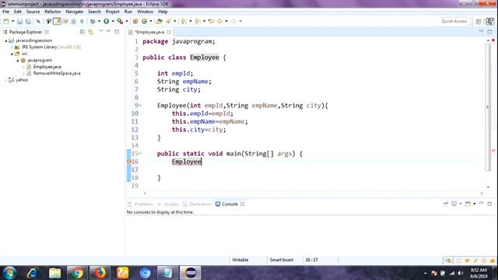Open Chrome from the Windows taskbar
The width and height of the screenshot is (498, 280).
point(77,273)
